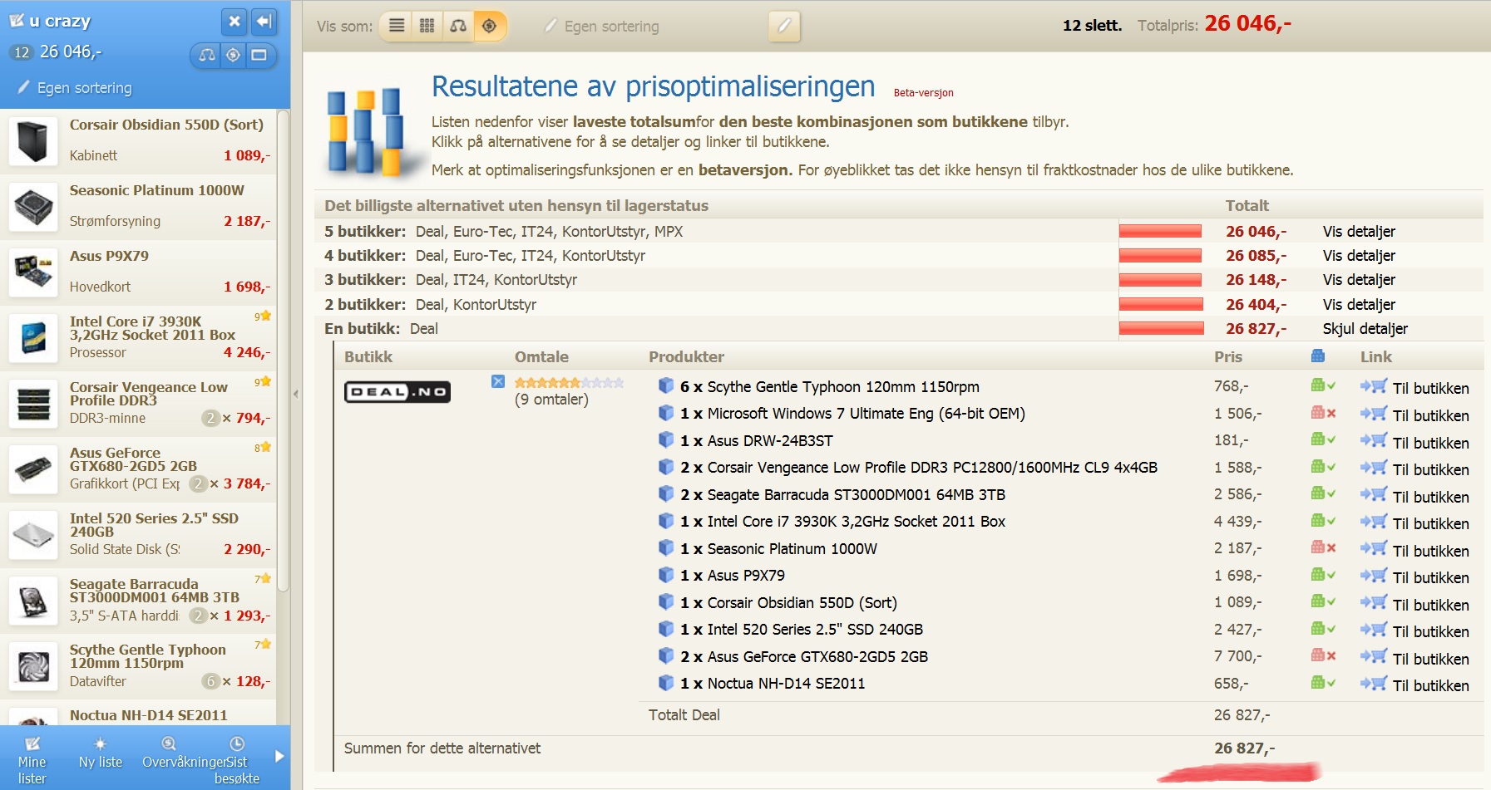Show details for the 2 butikker alternative
The height and width of the screenshot is (790, 1491).
click(x=1359, y=305)
